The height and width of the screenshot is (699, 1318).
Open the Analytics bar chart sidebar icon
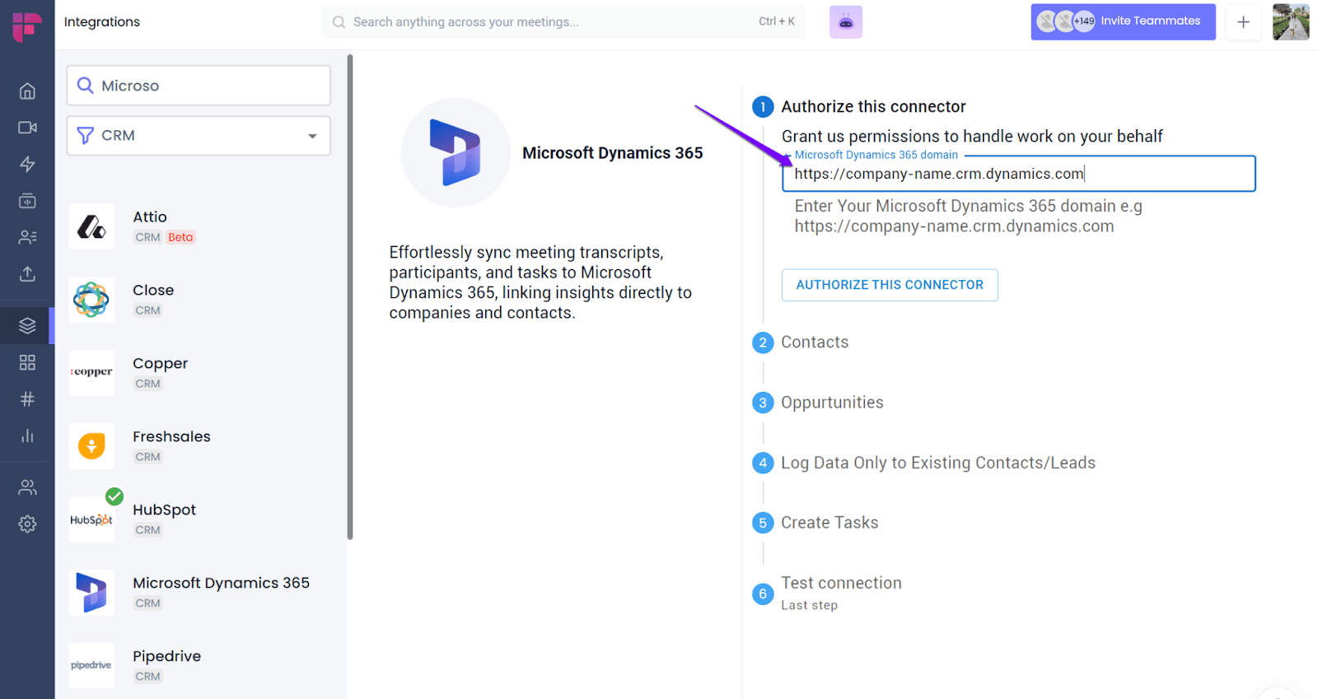click(27, 436)
